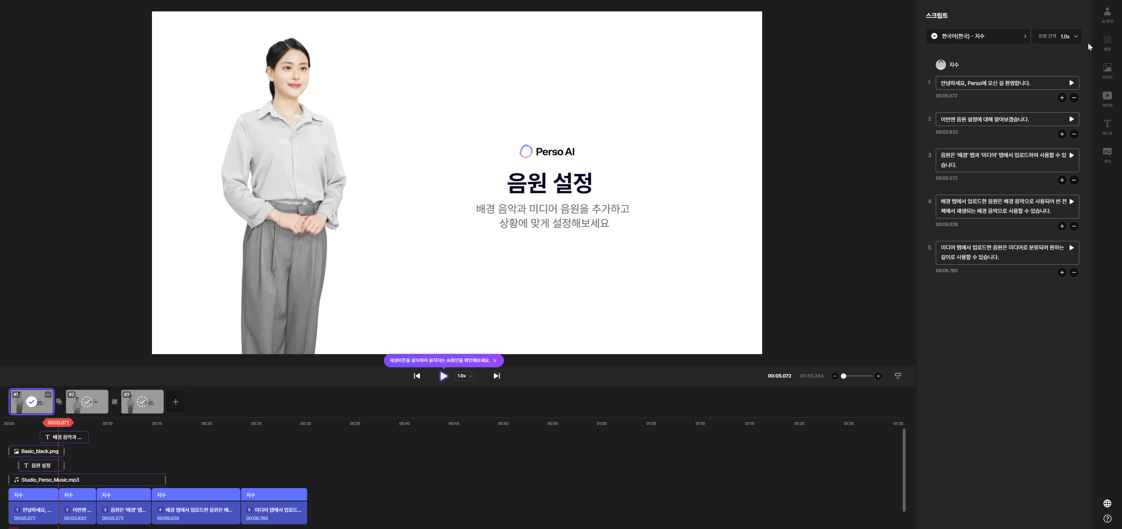Expand the 문장 간격 1.0s dropdown
The height and width of the screenshot is (529, 1122).
click(1058, 36)
